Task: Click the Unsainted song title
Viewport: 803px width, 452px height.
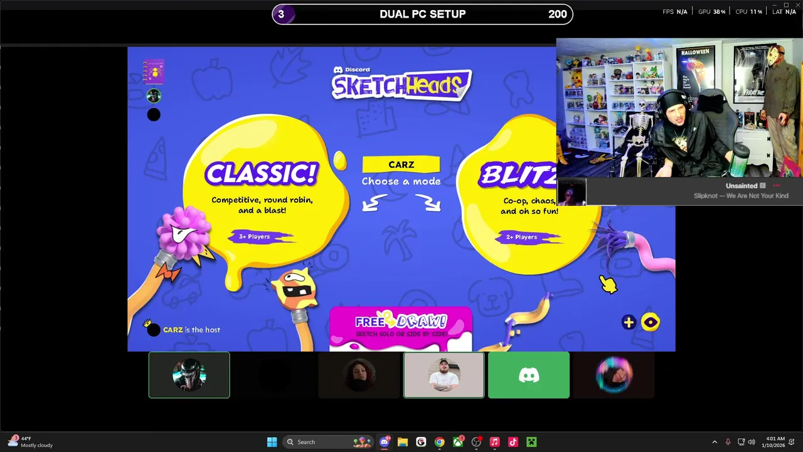Action: 742,186
